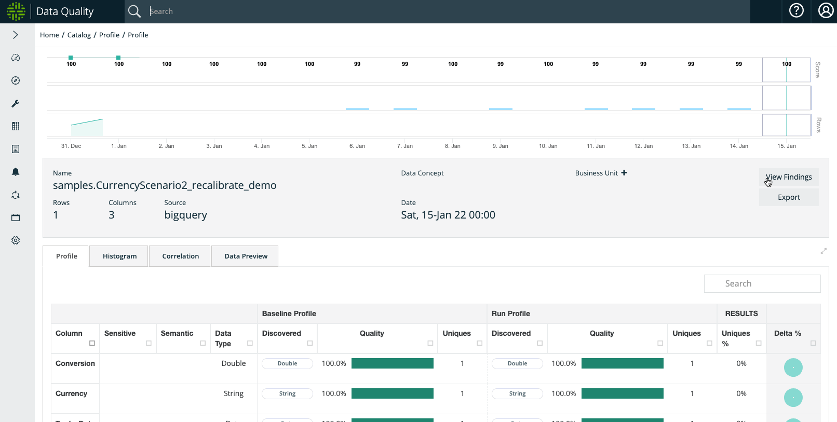The width and height of the screenshot is (837, 422).
Task: Add a Business Unit with plus icon
Action: pyautogui.click(x=624, y=173)
